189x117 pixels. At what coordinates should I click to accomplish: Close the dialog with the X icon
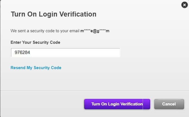click(x=184, y=5)
